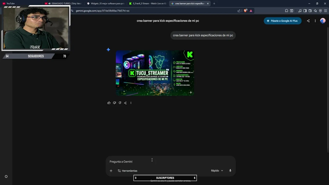Open the Brave VPN shield icon
Image resolution: width=329 pixels, height=185 pixels.
click(320, 11)
